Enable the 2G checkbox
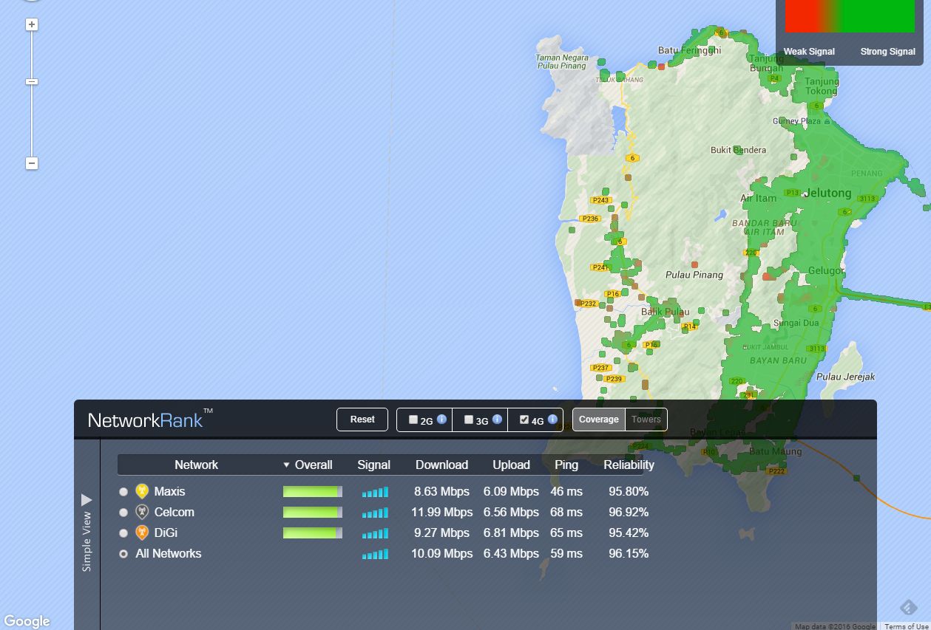 pyautogui.click(x=413, y=420)
